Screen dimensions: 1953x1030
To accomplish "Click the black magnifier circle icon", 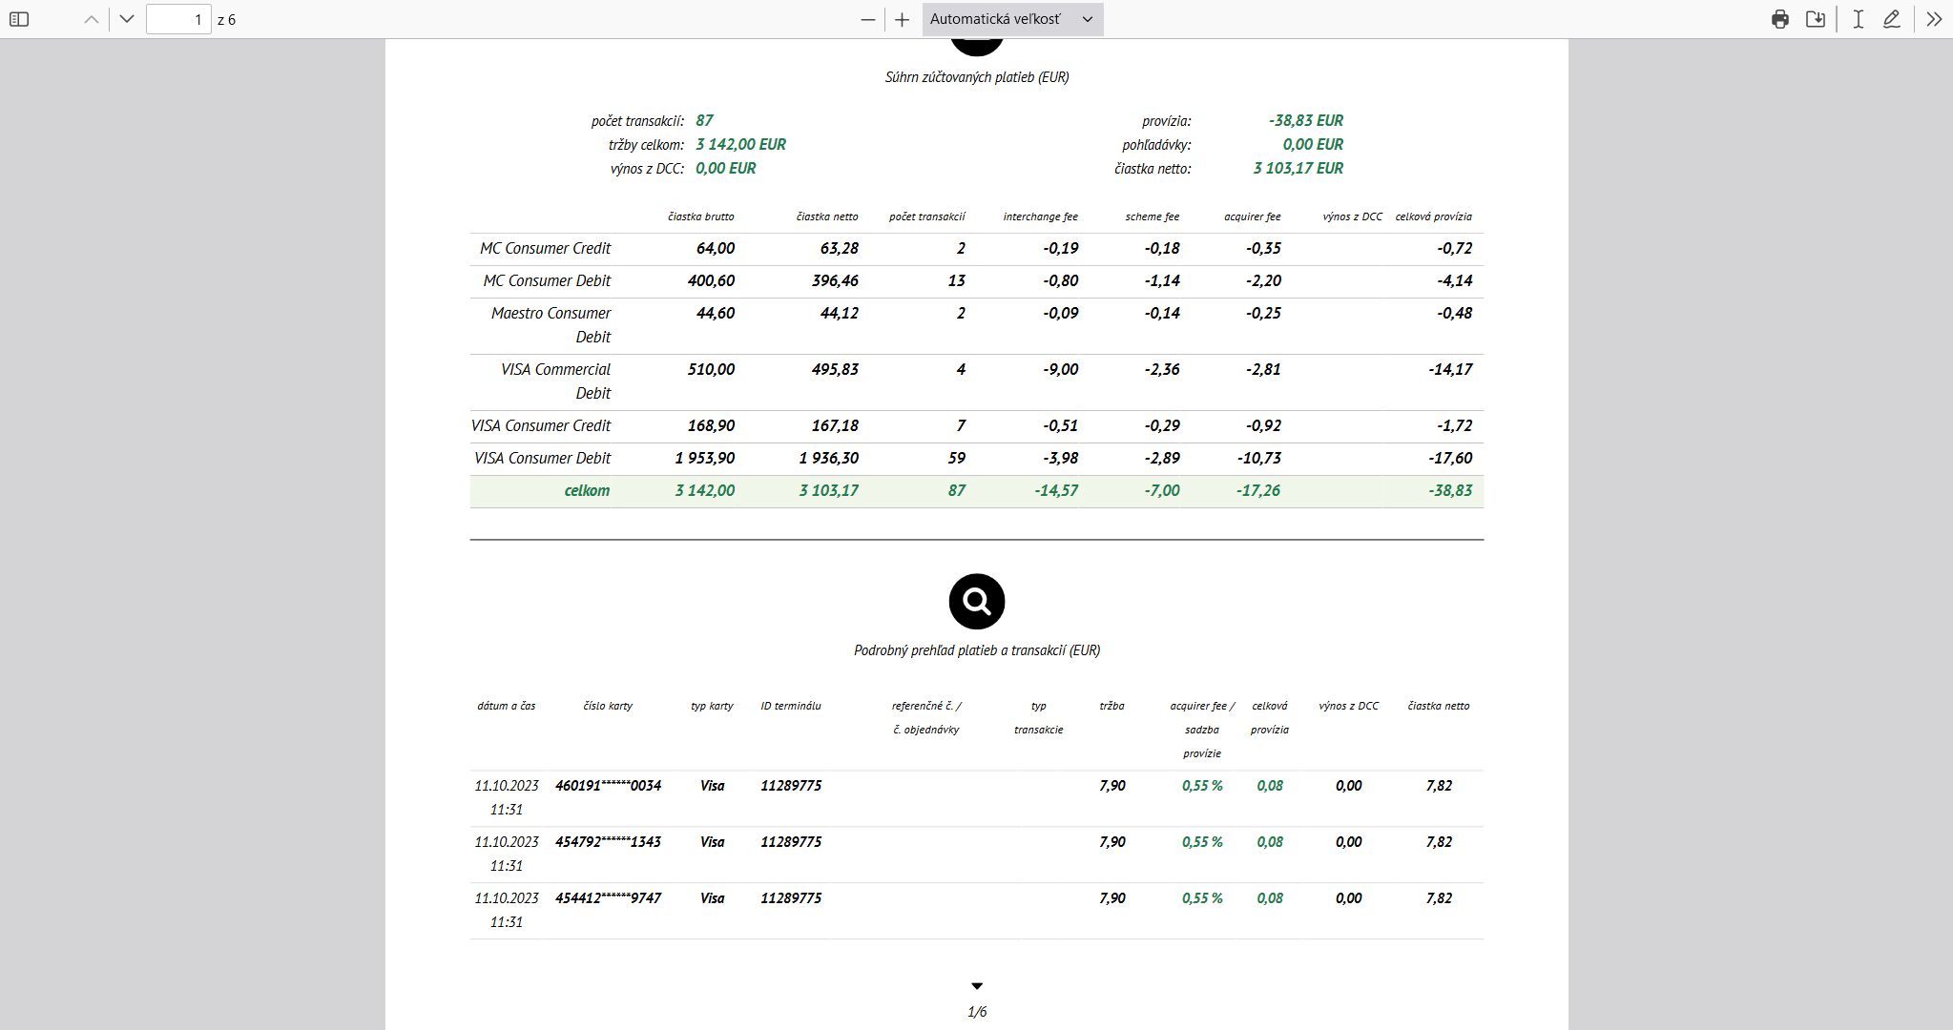I will [976, 601].
